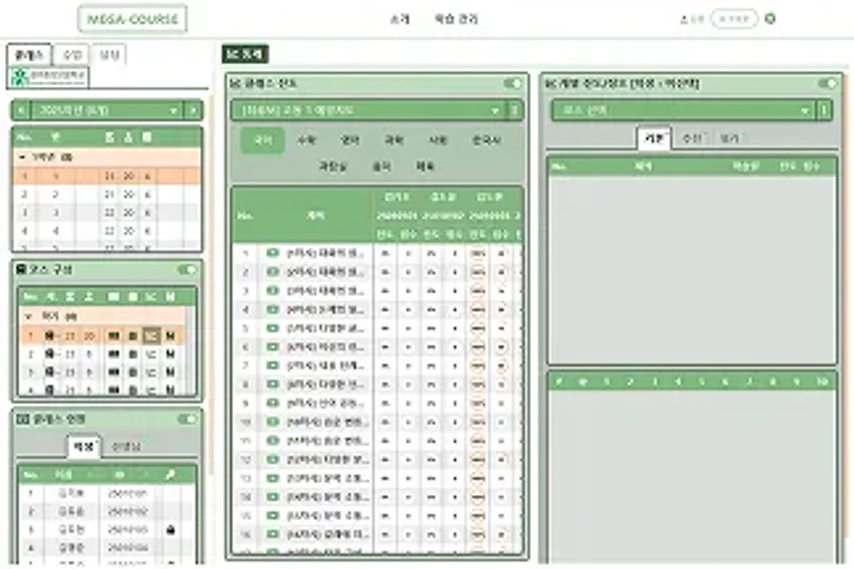The width and height of the screenshot is (854, 569).
Task: Select the 국어 subject tab
Action: (x=263, y=141)
